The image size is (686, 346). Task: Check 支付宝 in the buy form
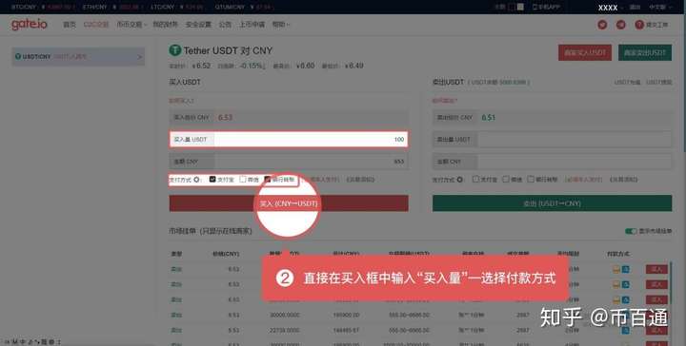click(x=212, y=180)
